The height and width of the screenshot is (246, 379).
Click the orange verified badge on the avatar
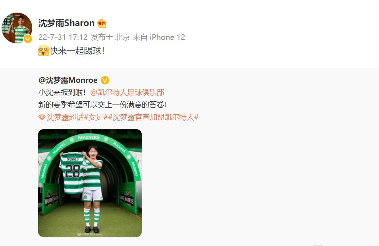[28, 39]
